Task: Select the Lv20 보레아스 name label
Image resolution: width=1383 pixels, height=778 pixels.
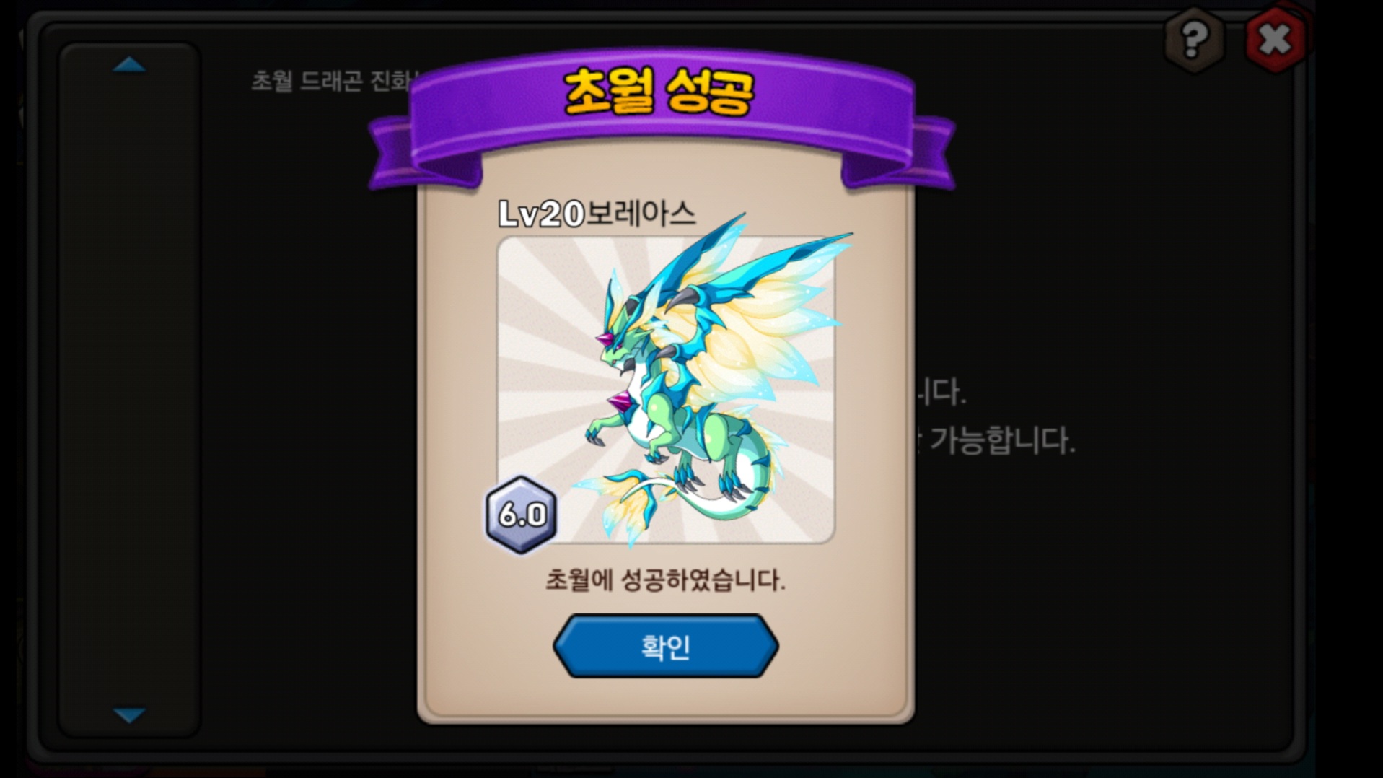Action: 597,214
